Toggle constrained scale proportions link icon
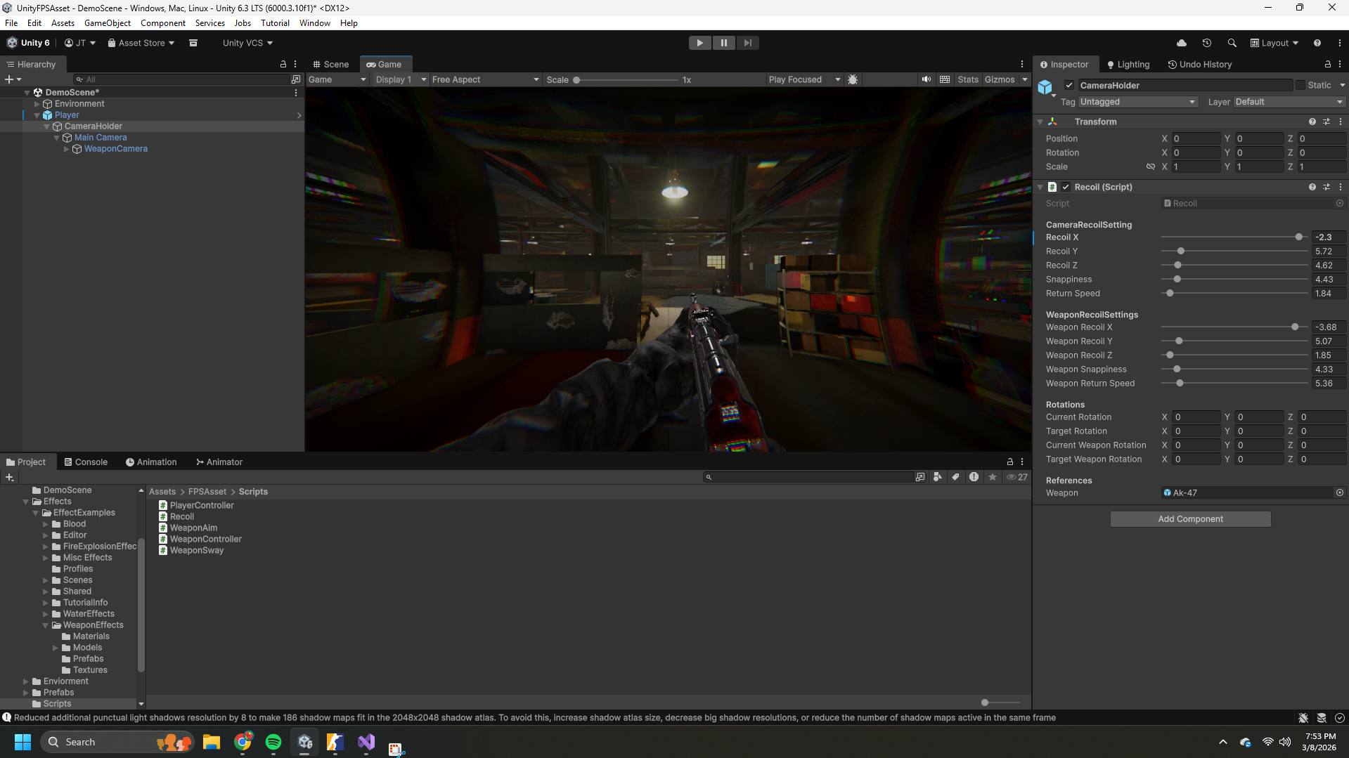The image size is (1349, 758). (1151, 166)
